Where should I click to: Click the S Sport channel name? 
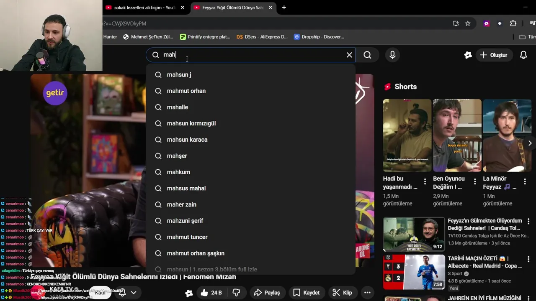pos(455,273)
